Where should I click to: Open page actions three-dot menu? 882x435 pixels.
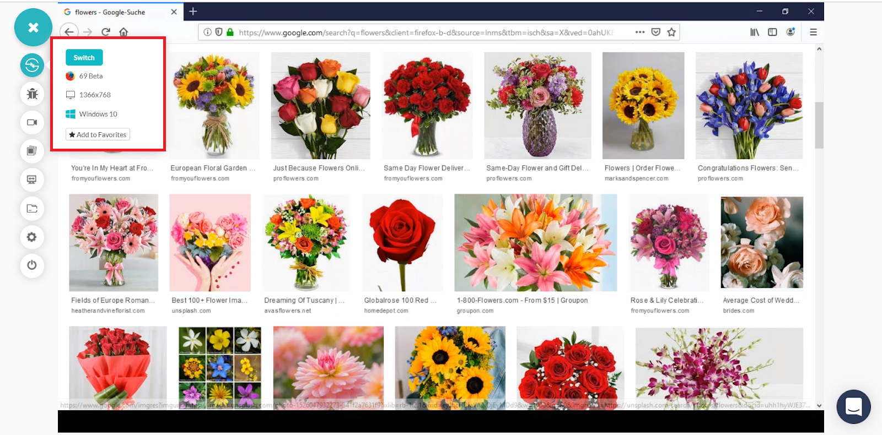(639, 32)
